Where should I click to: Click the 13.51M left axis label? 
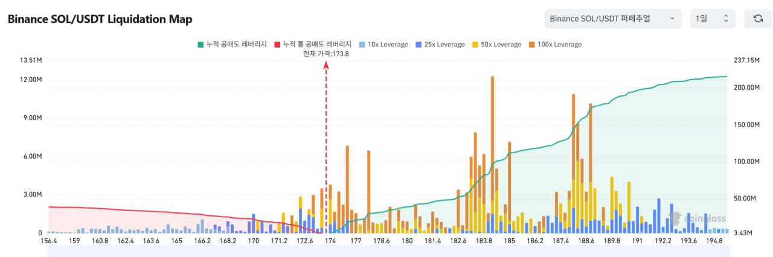point(31,60)
